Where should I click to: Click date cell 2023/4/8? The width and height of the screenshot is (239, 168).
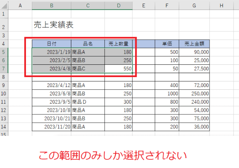pyautogui.click(x=51, y=69)
